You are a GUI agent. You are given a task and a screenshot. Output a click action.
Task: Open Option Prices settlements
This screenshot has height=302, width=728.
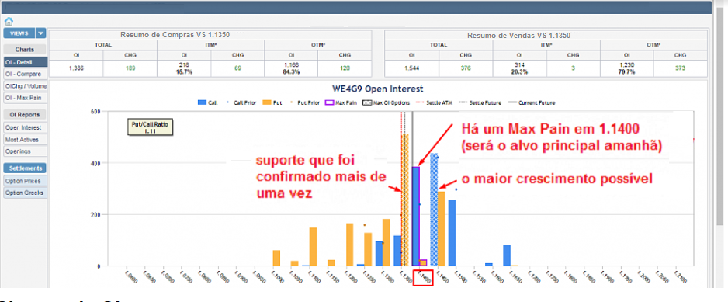click(x=25, y=181)
